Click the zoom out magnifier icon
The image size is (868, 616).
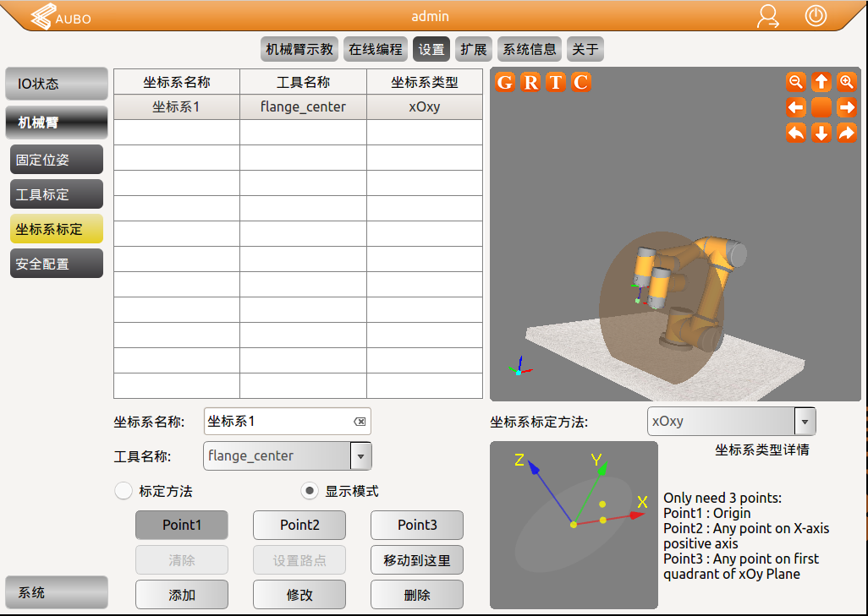tap(795, 82)
